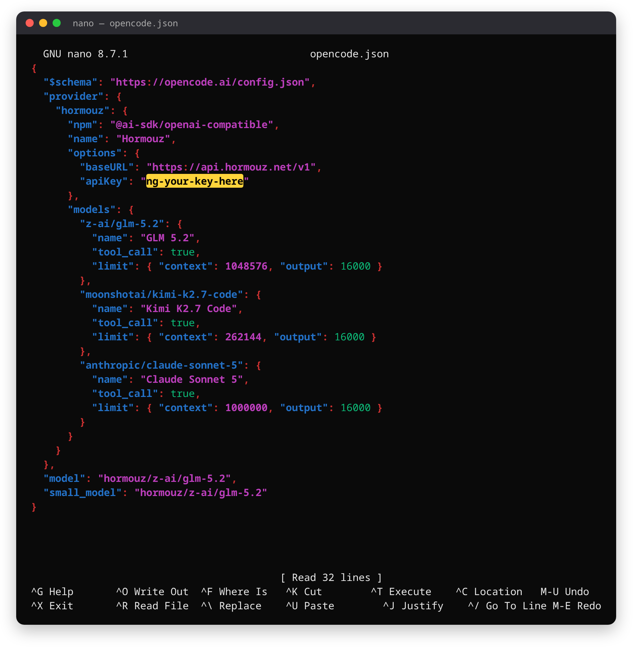Click the M-E Redo shortcut

[577, 606]
